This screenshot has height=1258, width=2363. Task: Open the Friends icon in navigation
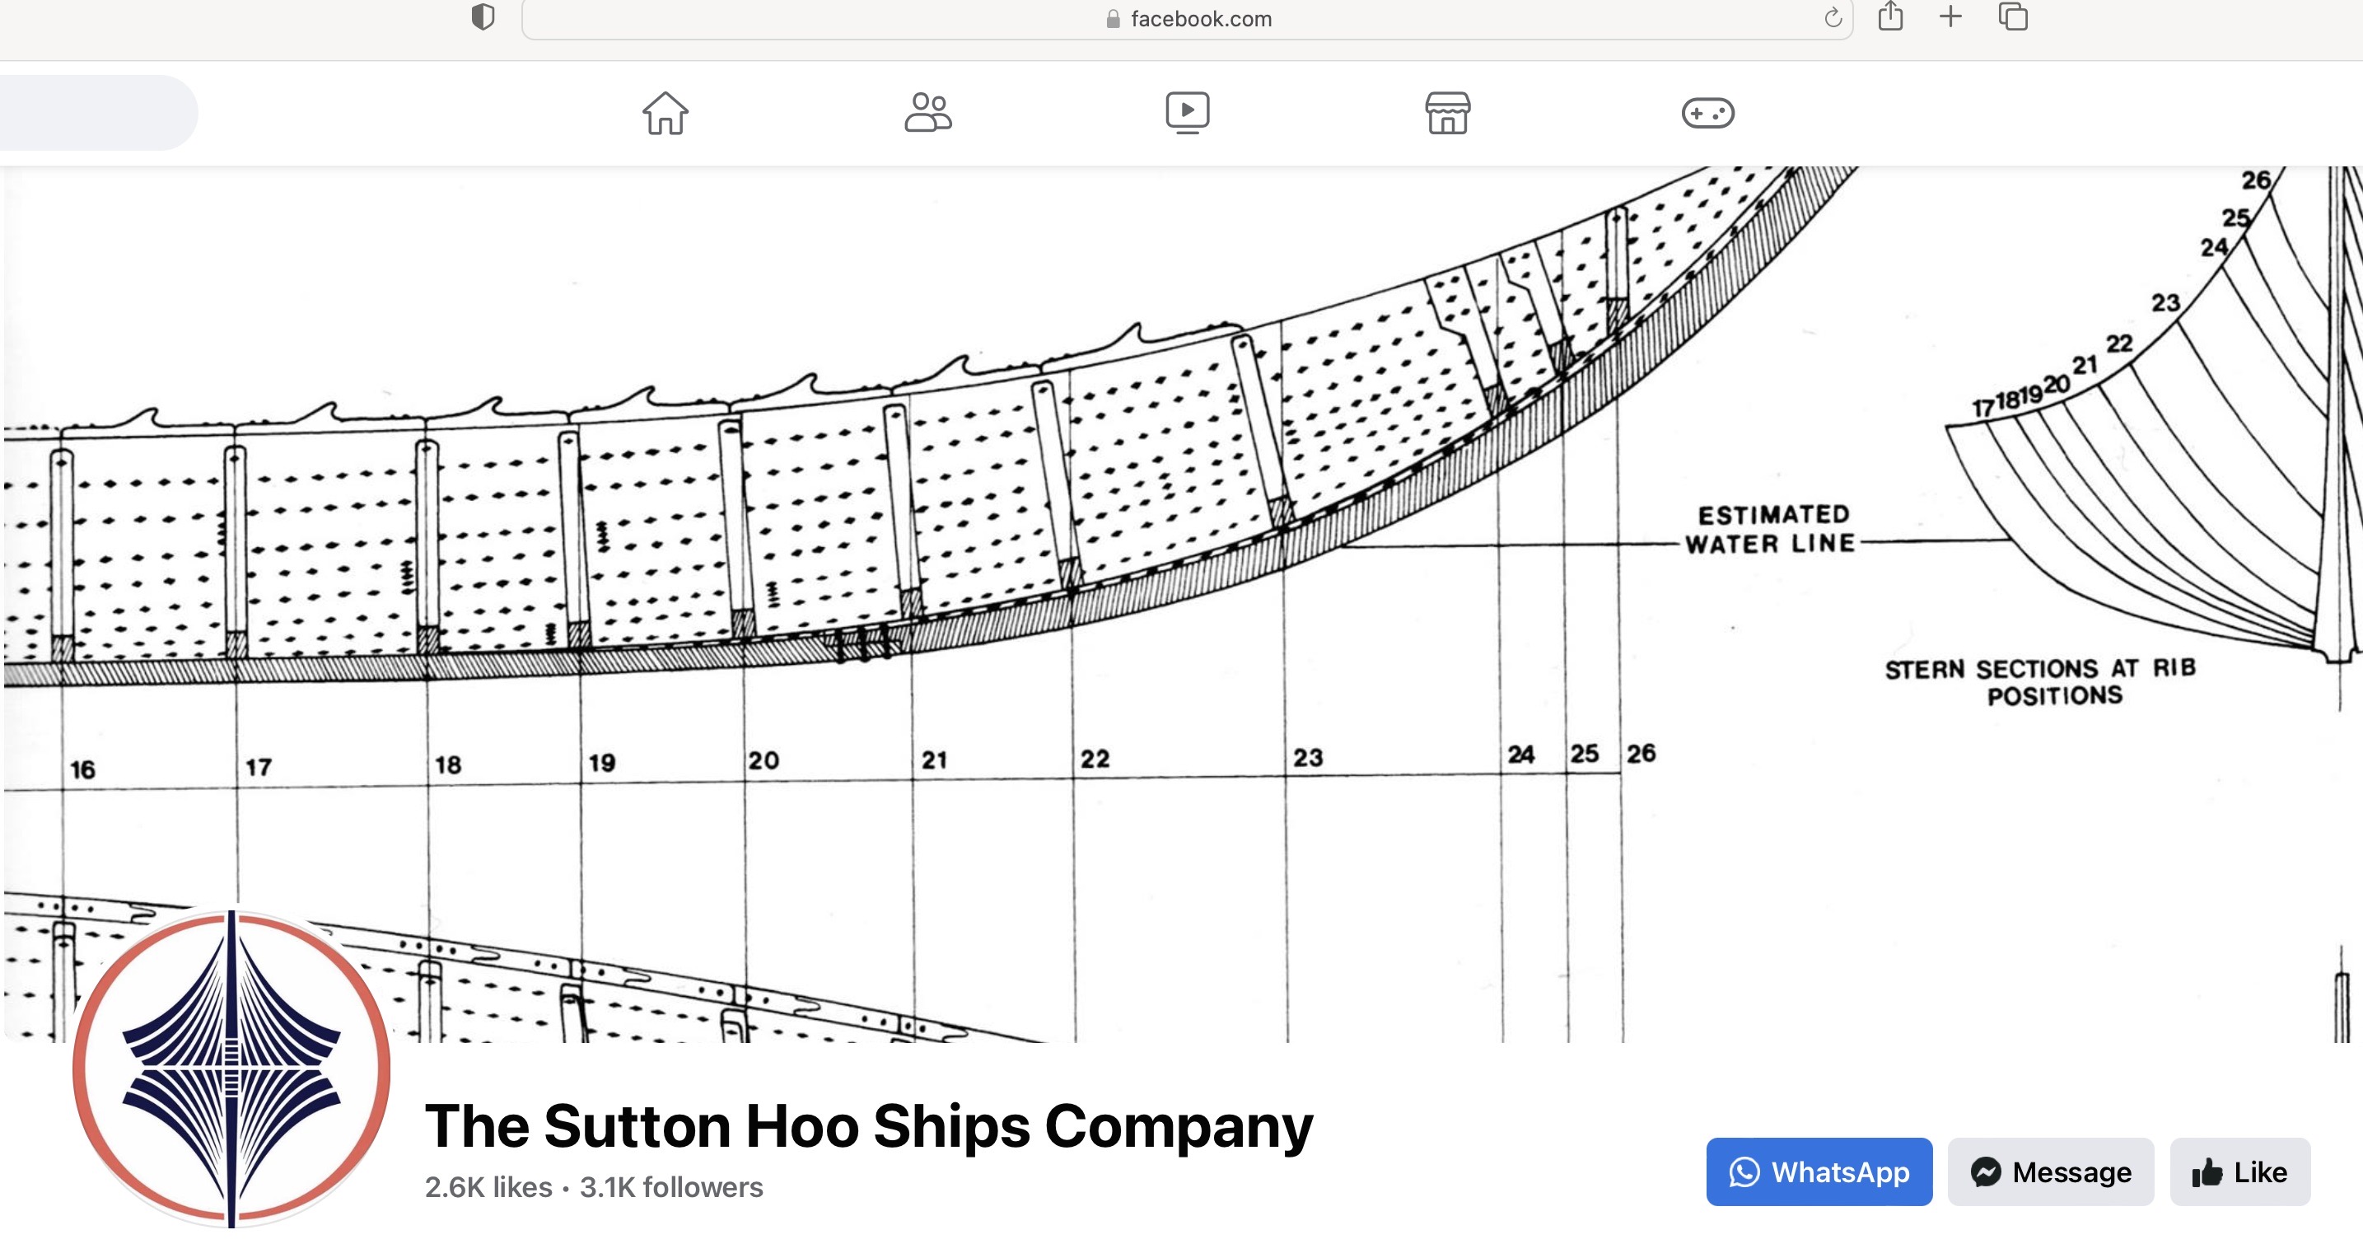(927, 113)
